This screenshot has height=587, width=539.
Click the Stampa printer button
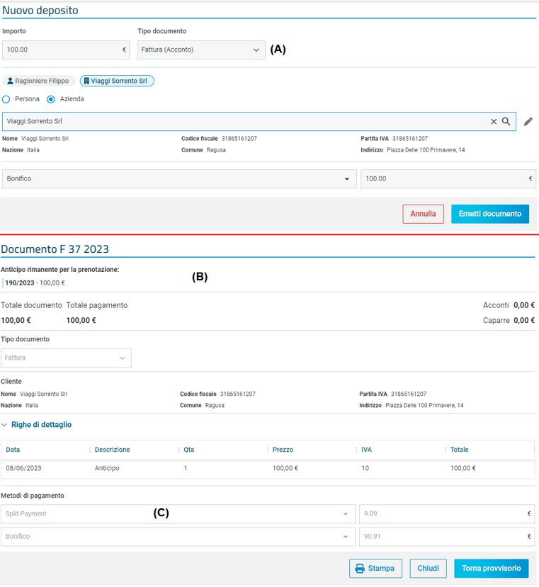point(375,569)
